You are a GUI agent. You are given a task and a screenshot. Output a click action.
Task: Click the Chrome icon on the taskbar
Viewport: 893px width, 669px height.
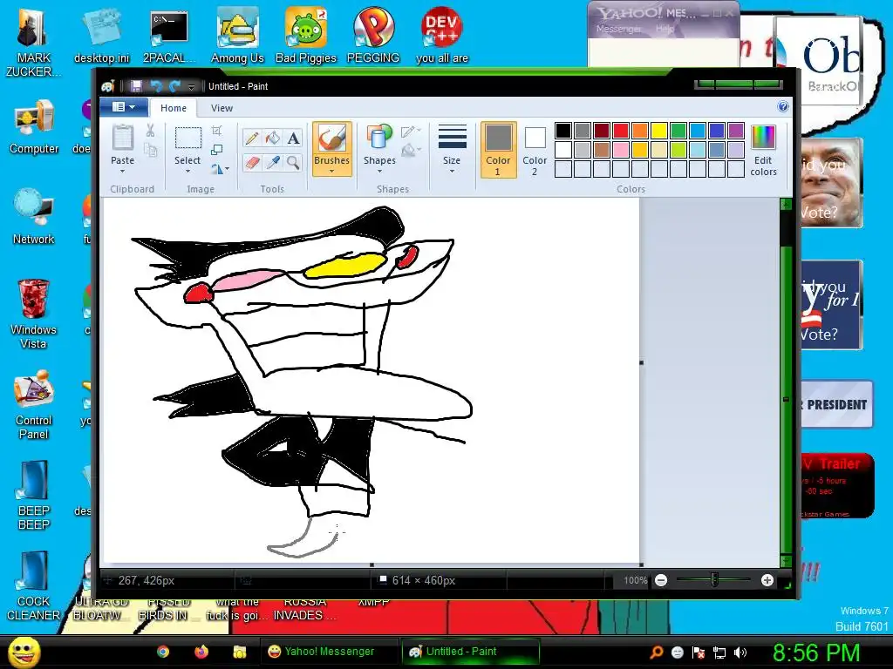(x=163, y=652)
